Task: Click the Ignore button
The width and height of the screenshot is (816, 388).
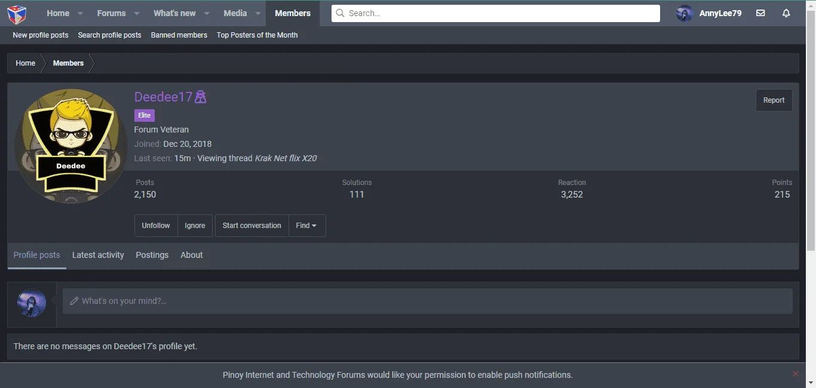Action: click(195, 226)
